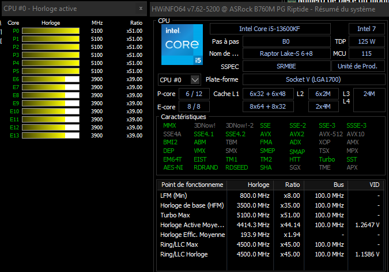This screenshot has width=389, height=272.
Task: Click the 1.1586 V VID value
Action: 367,254
